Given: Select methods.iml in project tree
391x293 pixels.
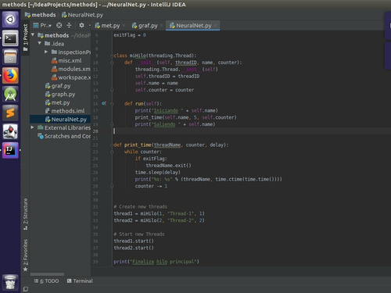Looking at the screenshot, I should (65, 111).
